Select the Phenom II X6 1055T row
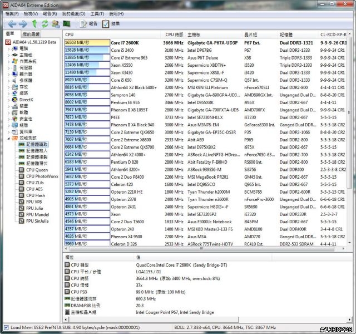 pyautogui.click(x=205, y=110)
